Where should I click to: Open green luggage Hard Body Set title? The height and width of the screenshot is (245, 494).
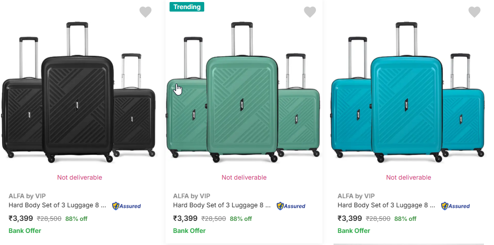pyautogui.click(x=222, y=205)
